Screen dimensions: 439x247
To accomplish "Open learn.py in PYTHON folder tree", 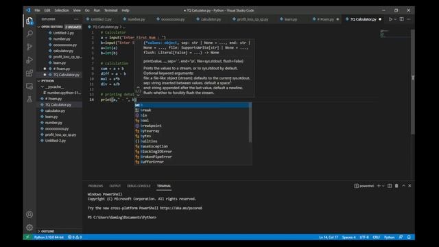I will 60,117.
